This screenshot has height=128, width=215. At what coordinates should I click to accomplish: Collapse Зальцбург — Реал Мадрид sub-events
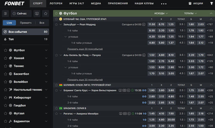tap(61, 25)
